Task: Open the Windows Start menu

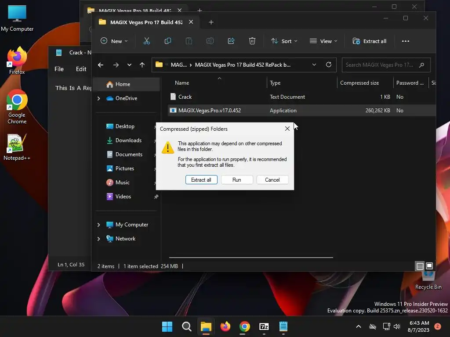Action: point(167,326)
